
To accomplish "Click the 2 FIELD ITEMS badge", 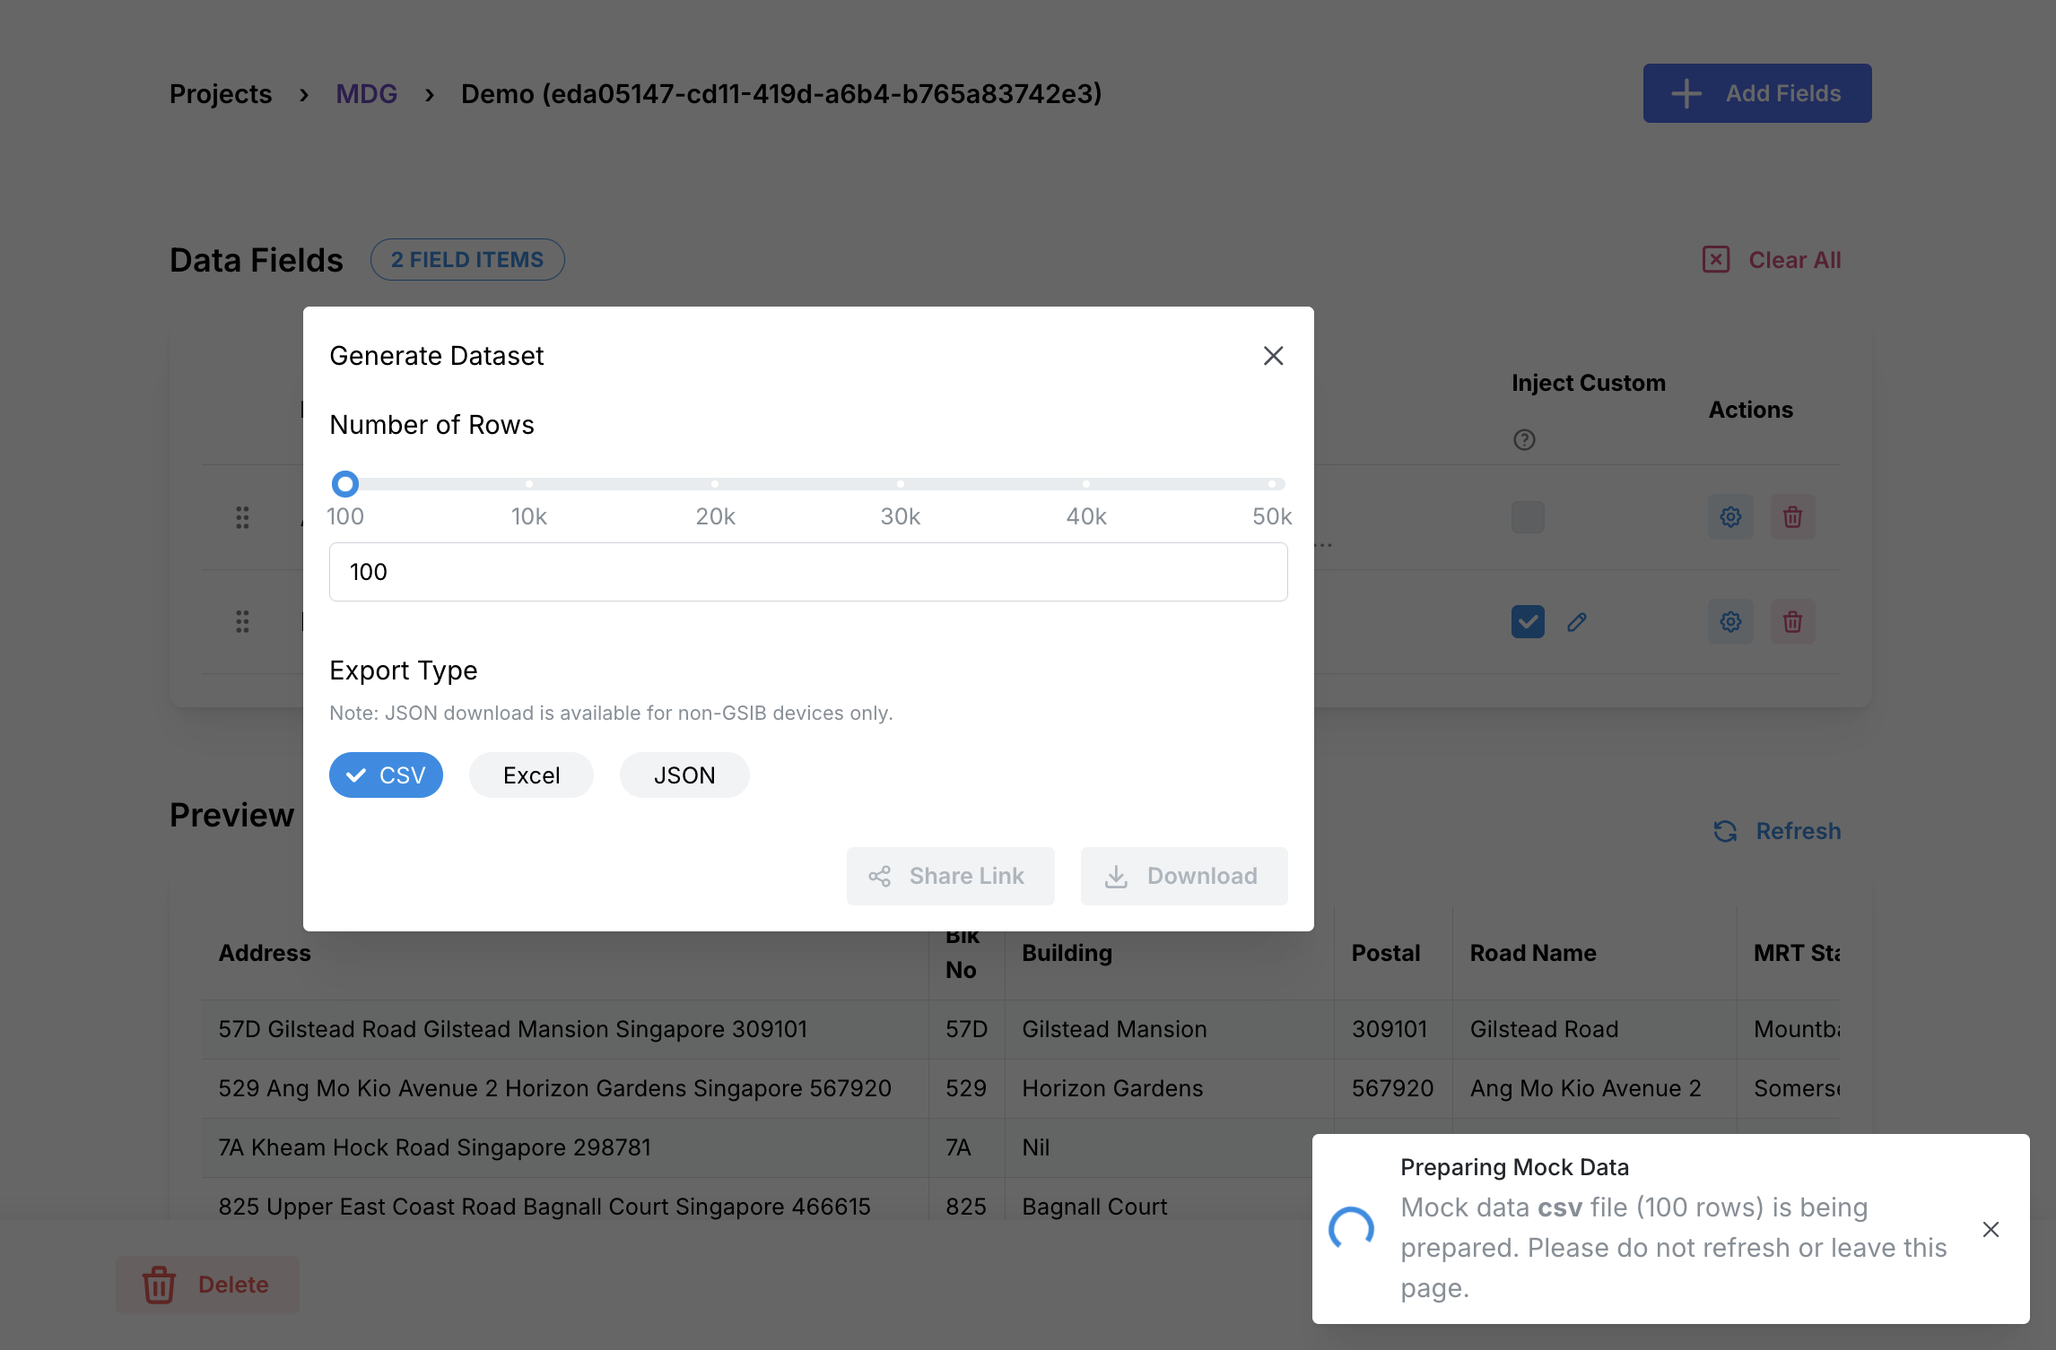I will 467,260.
